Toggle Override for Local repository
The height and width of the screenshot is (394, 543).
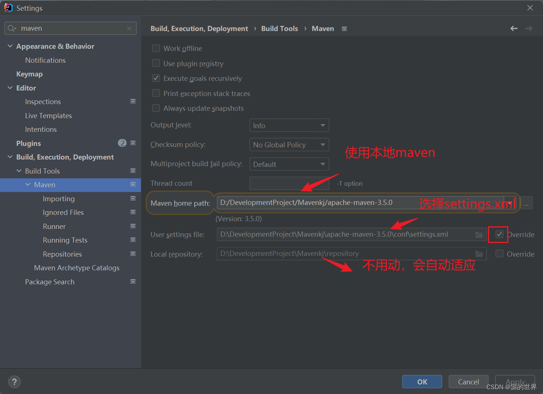[499, 254]
